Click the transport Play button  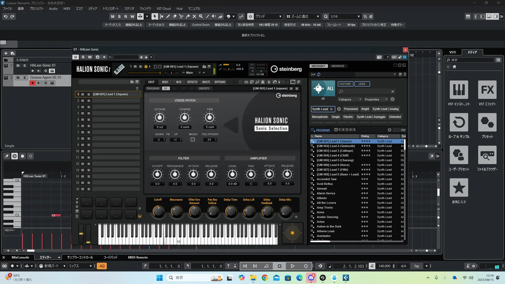292,266
